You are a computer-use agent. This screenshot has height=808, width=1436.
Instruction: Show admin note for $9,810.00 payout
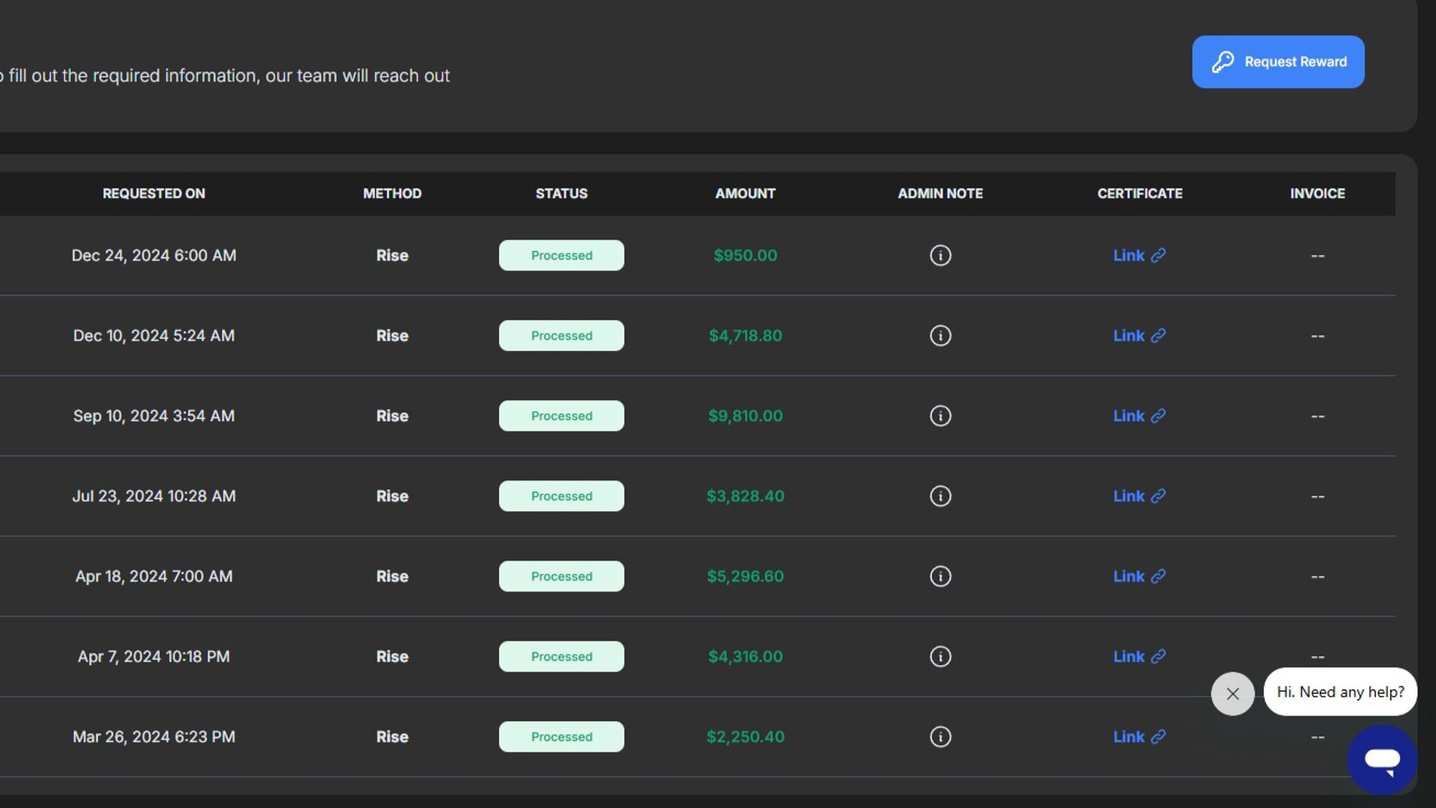[940, 416]
